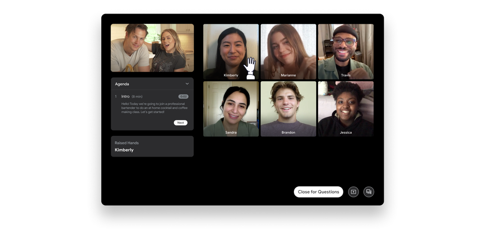Select Kimberly in Raised Hands list
Screen dimensions: 485x232
(x=124, y=150)
